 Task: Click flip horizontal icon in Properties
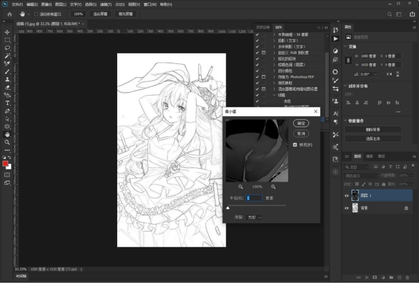point(390,74)
